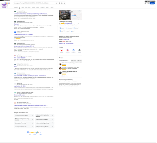Click search icon beside 'Underground Tuning shop'
157x143 pixels.
(x=53, y=119)
